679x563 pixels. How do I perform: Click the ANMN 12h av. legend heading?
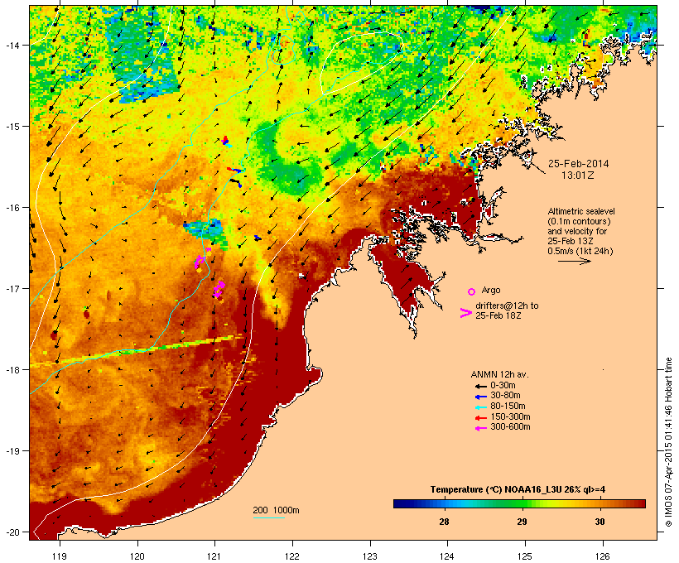499,374
